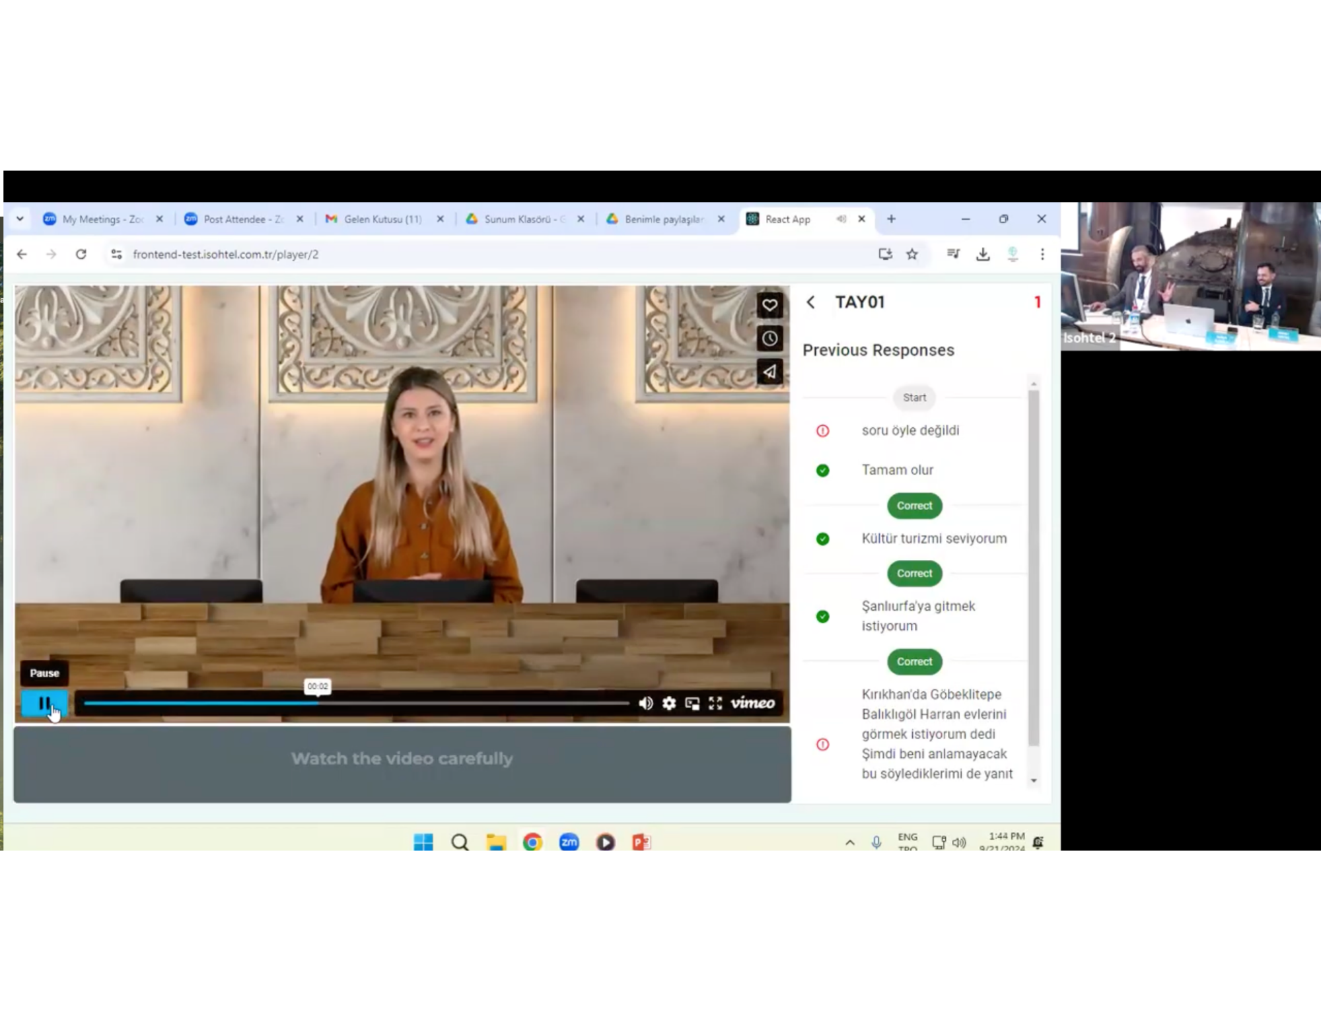The height and width of the screenshot is (1020, 1321).
Task: Open Chrome three-dot menu
Action: [x=1042, y=254]
